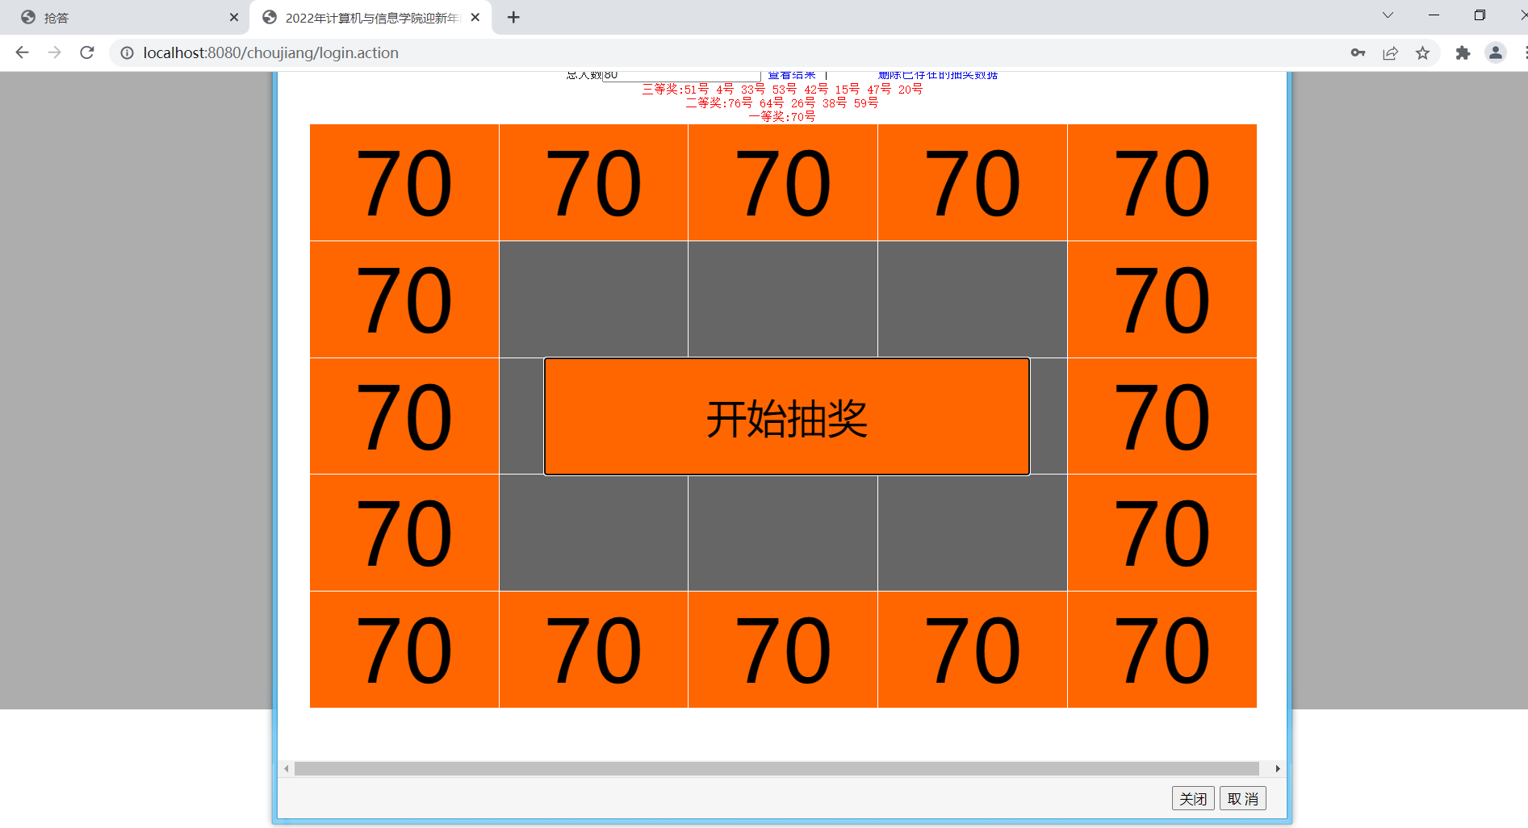Click the 三等奖 winners text line
Viewport: 1528px width, 828px height.
coord(782,90)
